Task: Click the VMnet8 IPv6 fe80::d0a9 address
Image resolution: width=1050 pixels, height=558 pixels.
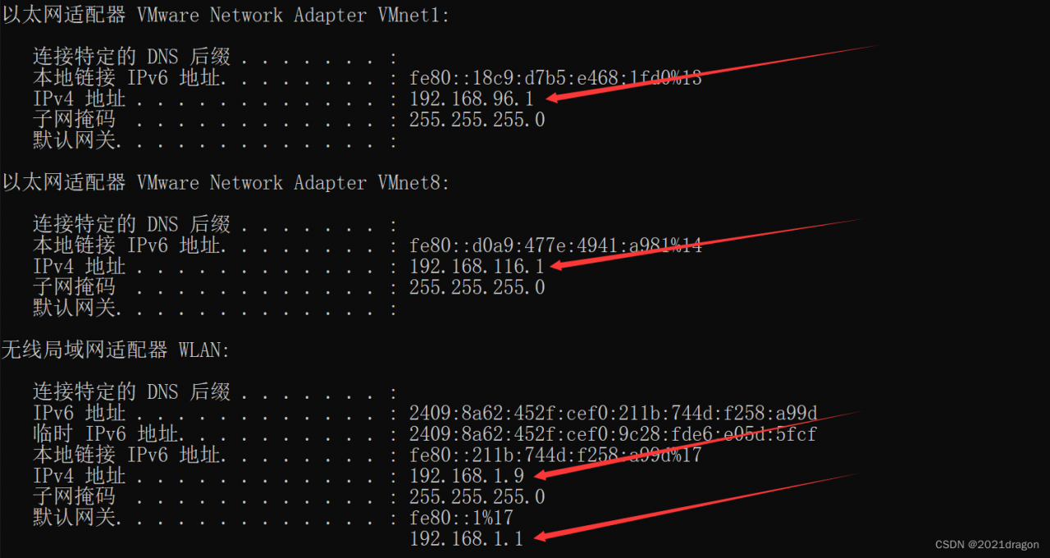Action: coord(556,245)
